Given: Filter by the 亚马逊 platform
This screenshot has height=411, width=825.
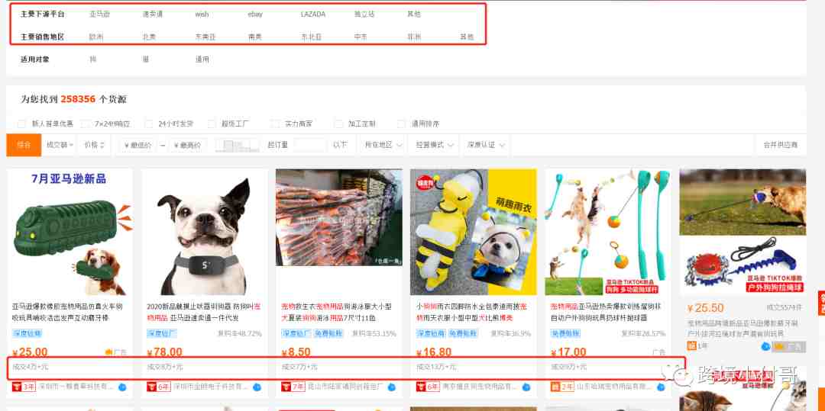Looking at the screenshot, I should click(x=99, y=14).
